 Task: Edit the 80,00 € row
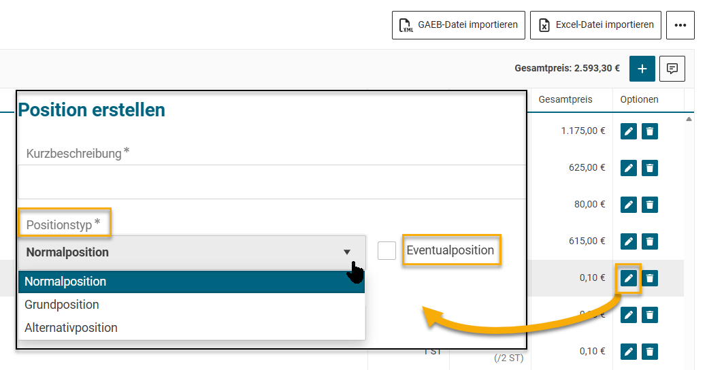click(x=629, y=204)
